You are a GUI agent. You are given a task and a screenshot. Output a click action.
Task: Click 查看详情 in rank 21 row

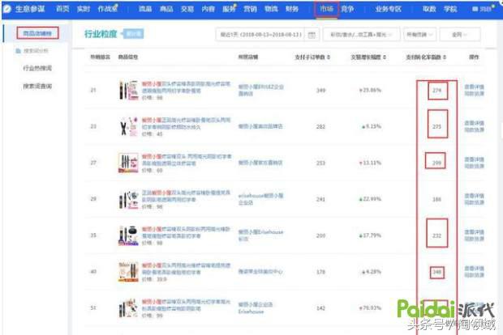[x=474, y=87]
